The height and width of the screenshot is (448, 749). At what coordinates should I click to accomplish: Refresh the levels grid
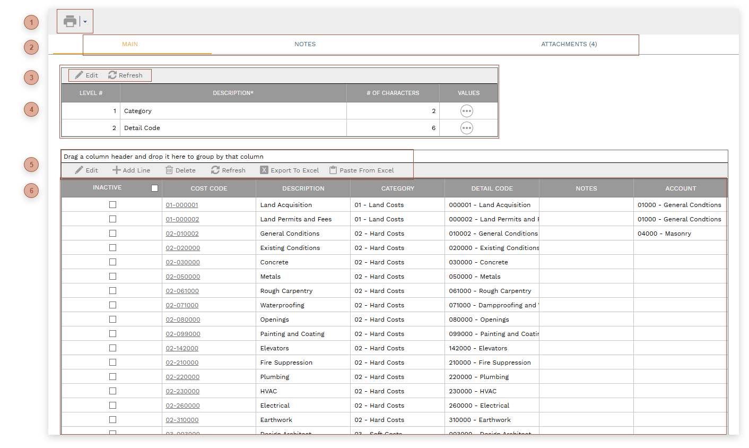126,75
